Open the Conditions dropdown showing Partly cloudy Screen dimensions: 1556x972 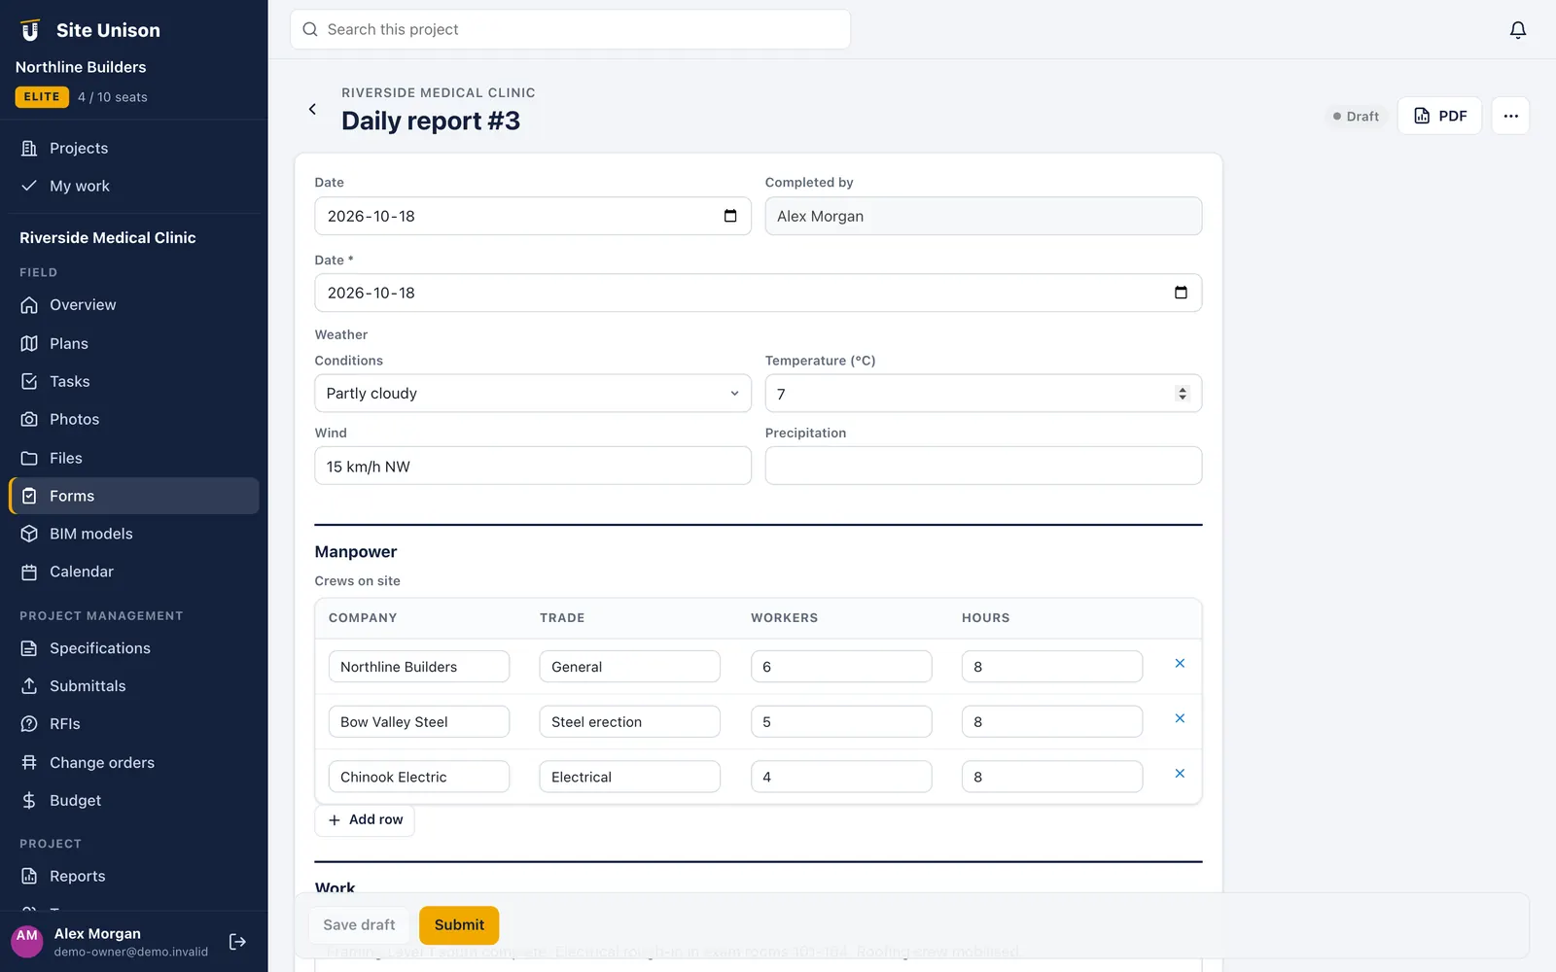[533, 394]
